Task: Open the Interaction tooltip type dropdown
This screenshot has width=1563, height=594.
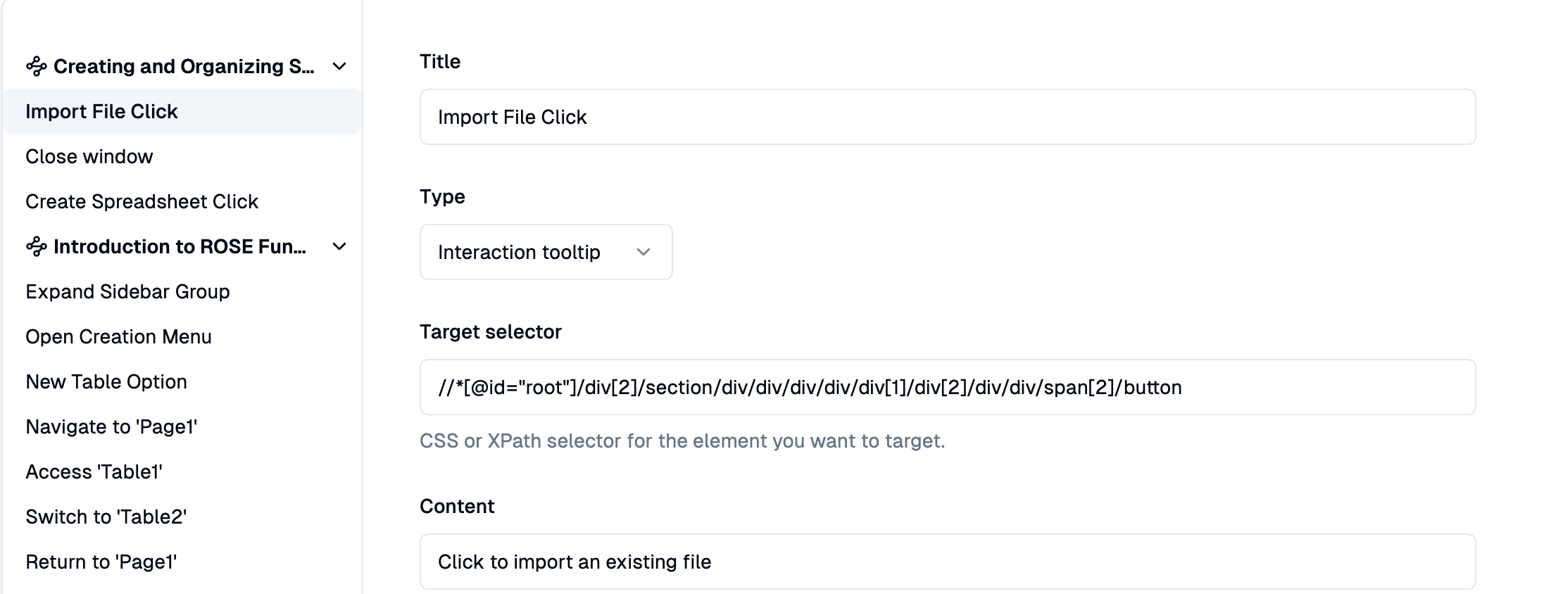Action: (546, 252)
